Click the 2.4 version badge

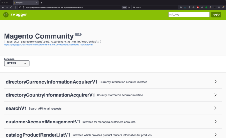tap(78, 34)
